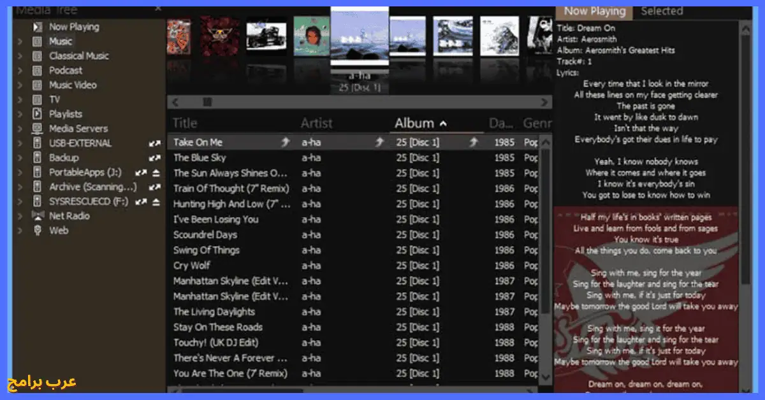Select The Blue Sky track

(200, 158)
